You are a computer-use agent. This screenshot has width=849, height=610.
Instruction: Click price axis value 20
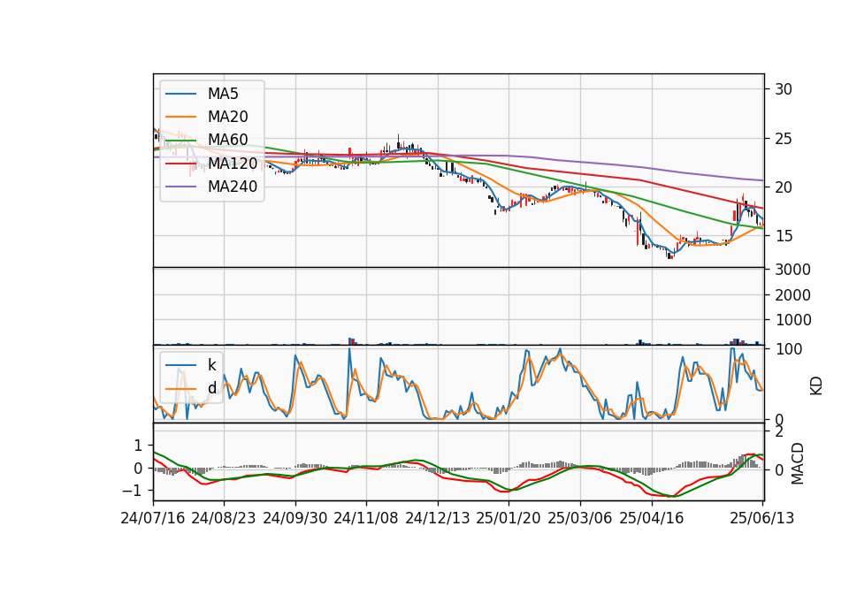point(783,187)
